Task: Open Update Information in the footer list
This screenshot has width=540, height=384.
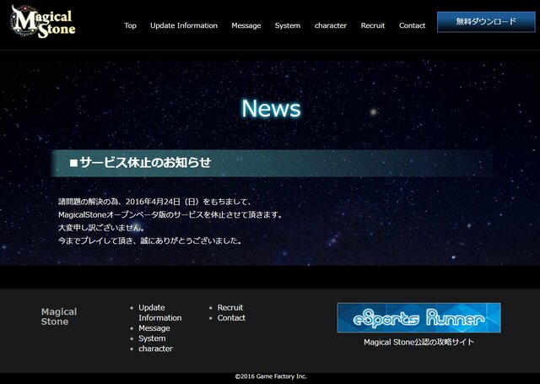Action: [x=159, y=313]
